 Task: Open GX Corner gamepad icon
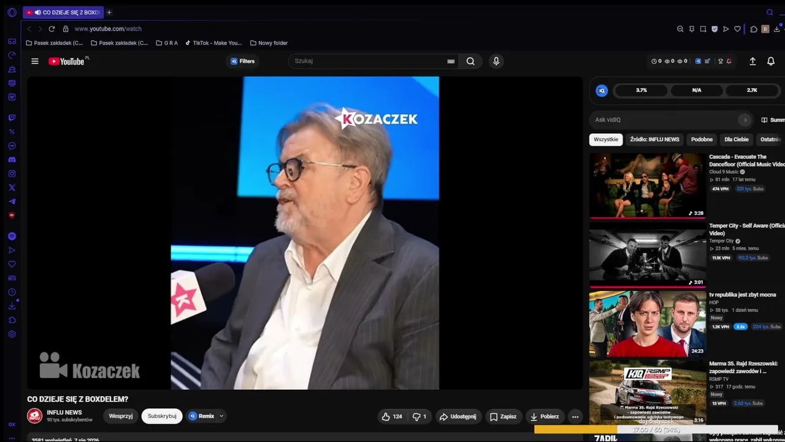click(x=12, y=42)
